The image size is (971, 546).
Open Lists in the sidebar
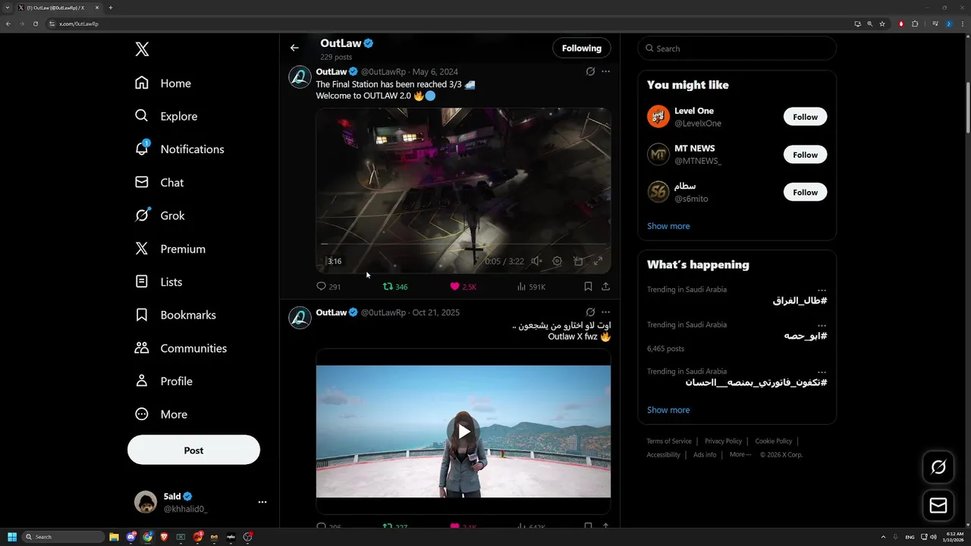pyautogui.click(x=159, y=282)
